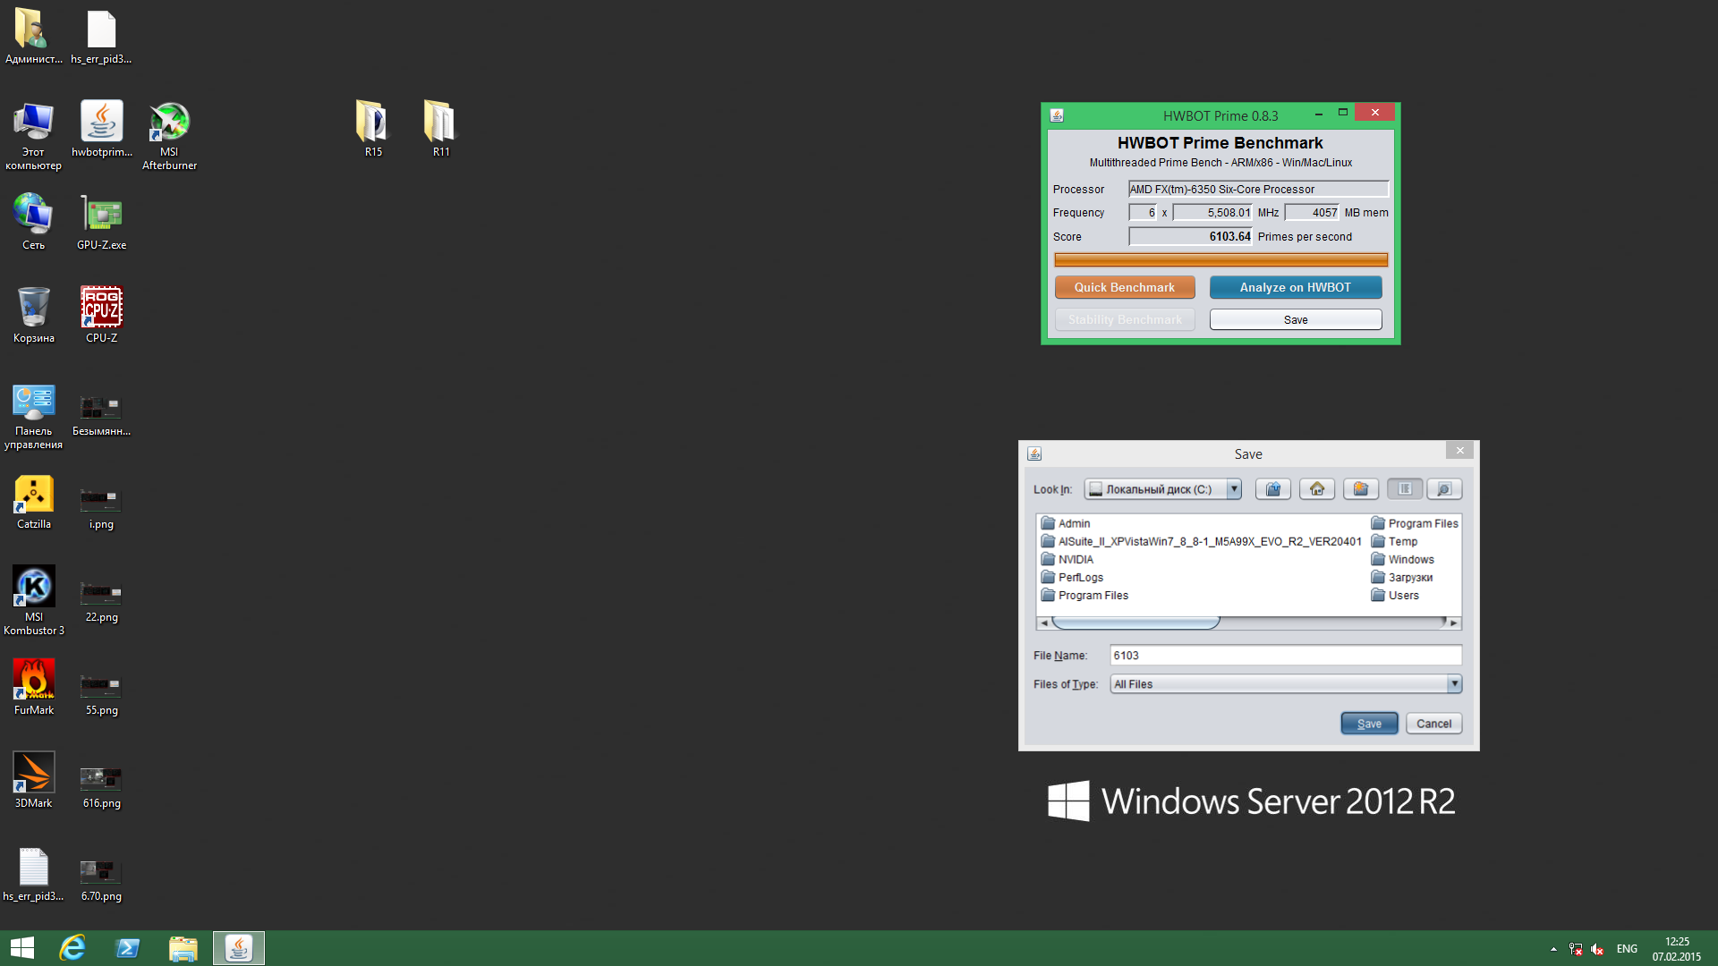The height and width of the screenshot is (966, 1718).
Task: Click the file list horizontal scrollbar thumb
Action: pos(1135,623)
